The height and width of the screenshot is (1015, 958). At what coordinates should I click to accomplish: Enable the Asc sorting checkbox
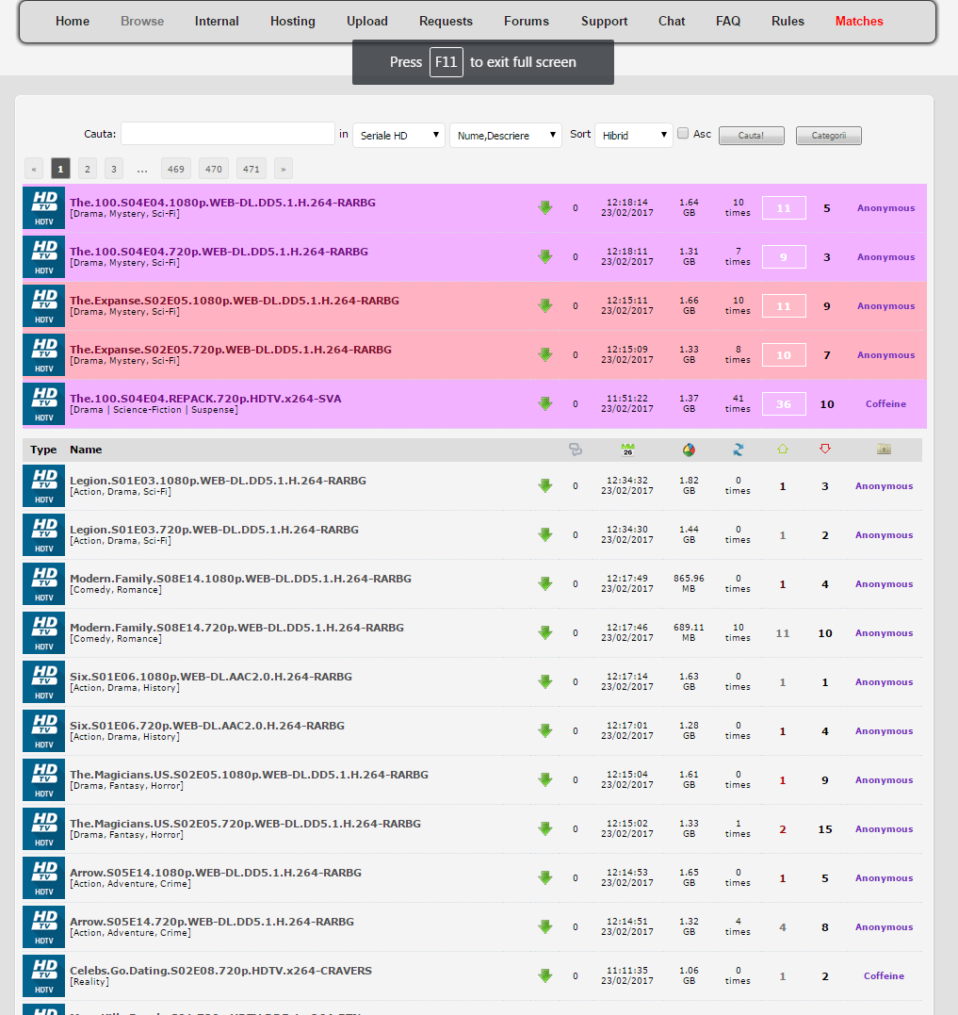tap(683, 134)
